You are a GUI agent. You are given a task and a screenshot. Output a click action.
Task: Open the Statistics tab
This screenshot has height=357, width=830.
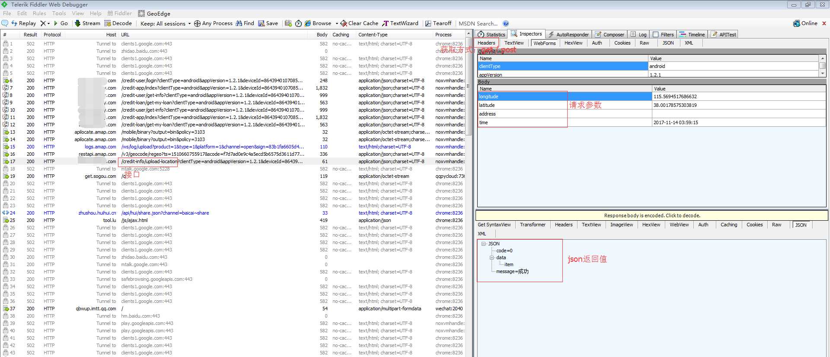491,34
